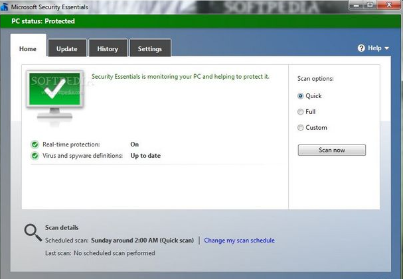The width and height of the screenshot is (403, 279).
Task: Click the Scan details heading
Action: point(62,228)
